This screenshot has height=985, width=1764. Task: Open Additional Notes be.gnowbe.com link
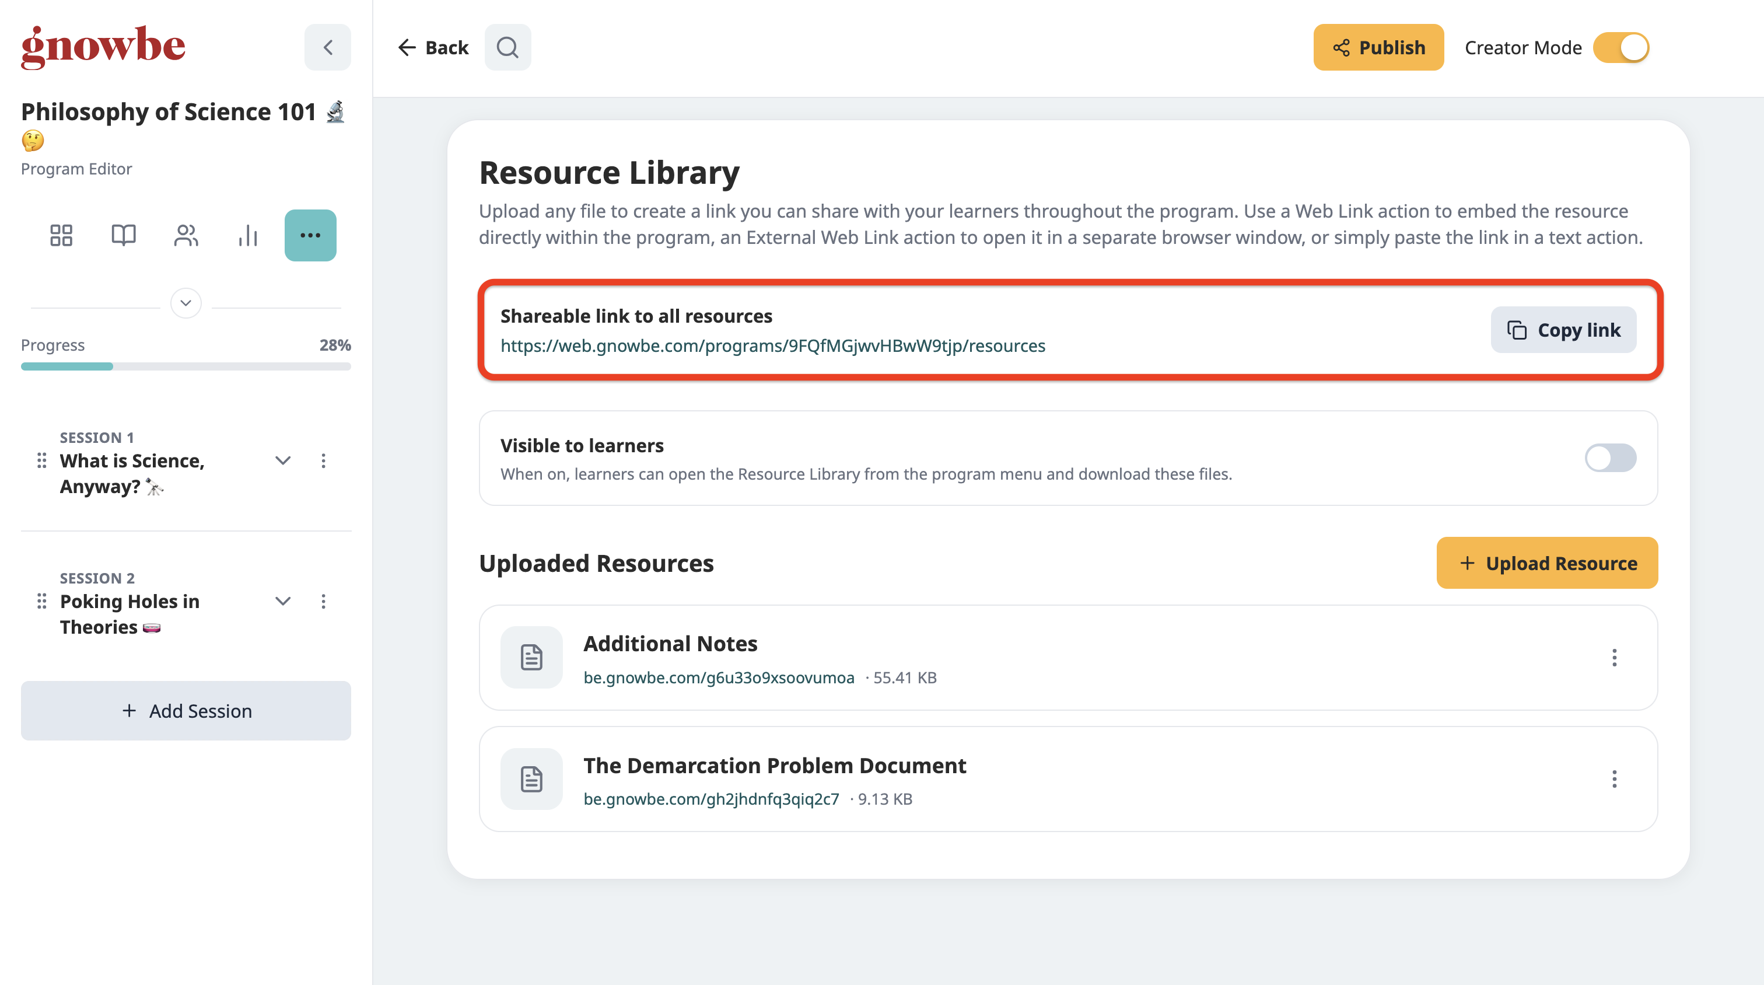pos(718,677)
